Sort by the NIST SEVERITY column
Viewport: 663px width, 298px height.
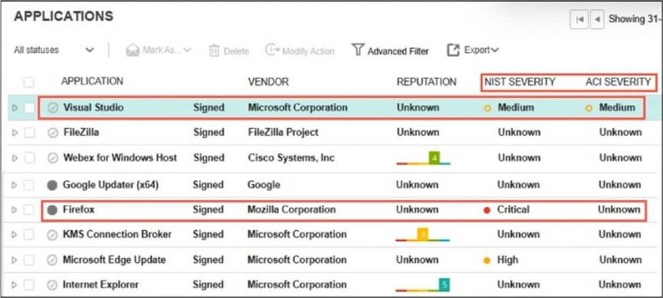pos(519,82)
